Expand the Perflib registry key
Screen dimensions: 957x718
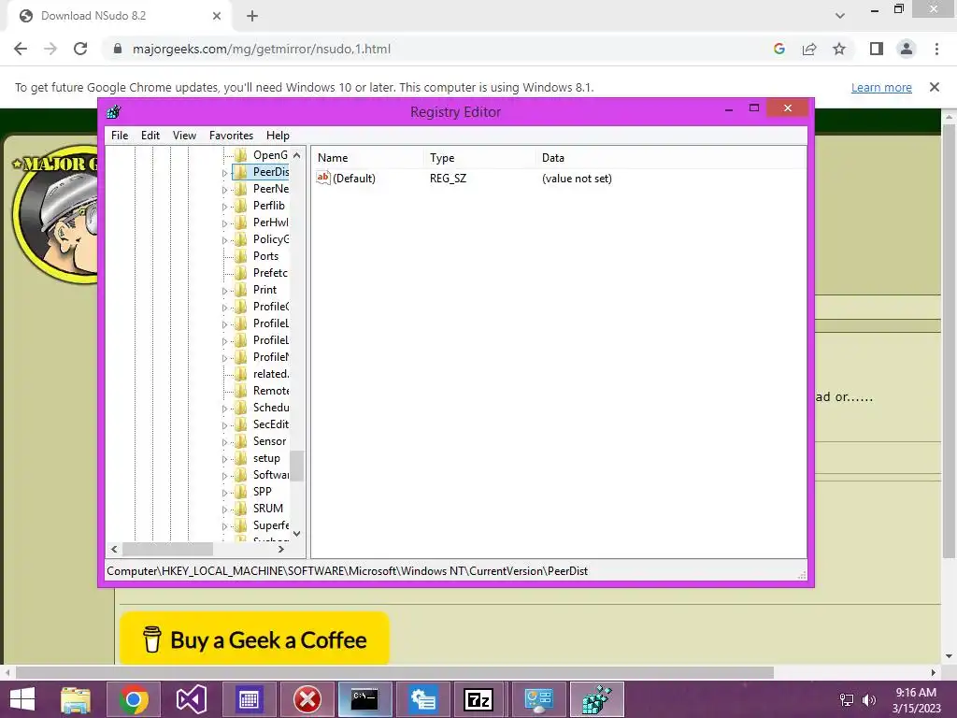pos(224,207)
